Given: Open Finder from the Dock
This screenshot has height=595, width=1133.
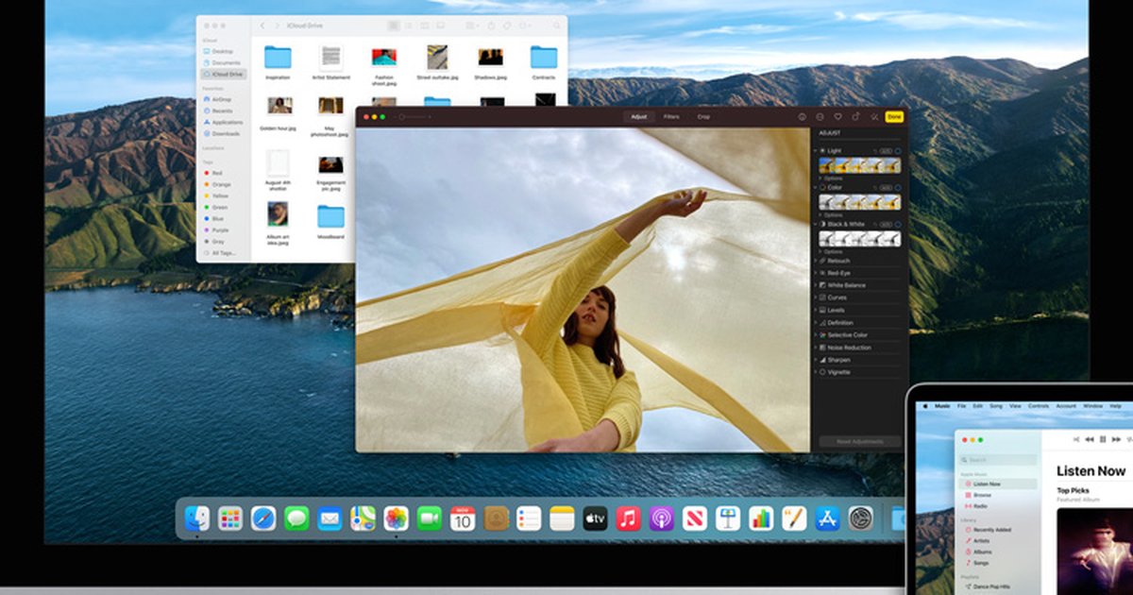Looking at the screenshot, I should pos(197,518).
